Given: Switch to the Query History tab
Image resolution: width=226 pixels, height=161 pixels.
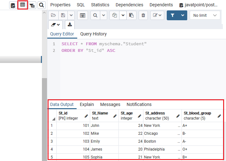Looking at the screenshot, I should tap(93, 34).
